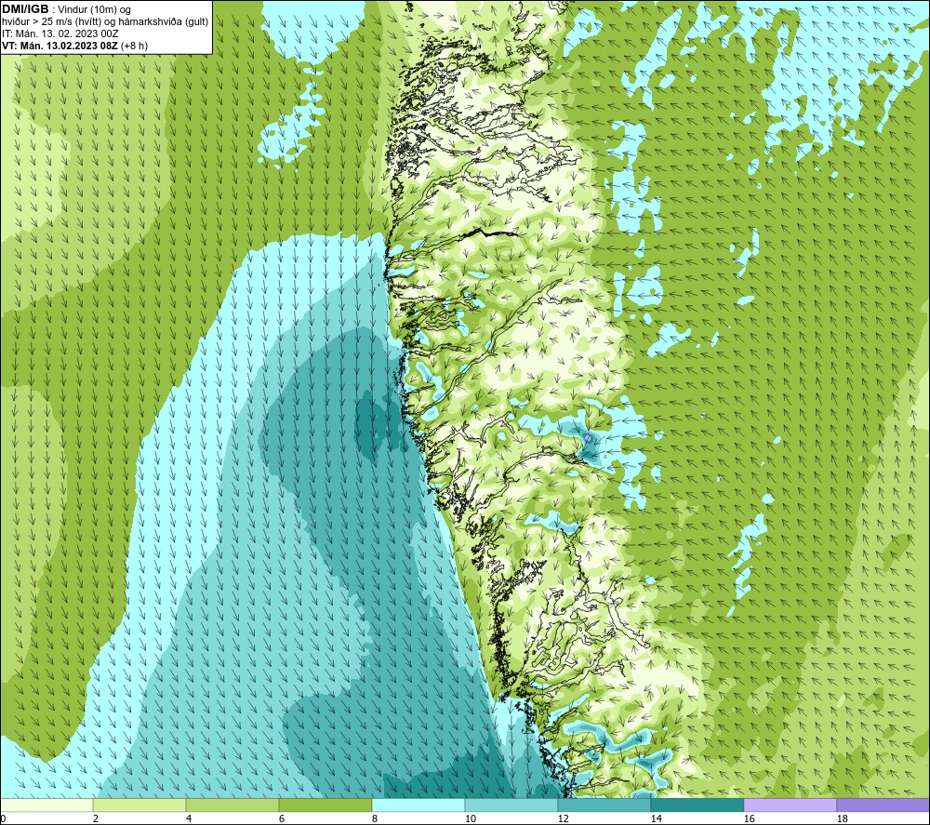Click the small pink gust marker on the map
Viewport: 930px width, 825px height.
[588, 438]
